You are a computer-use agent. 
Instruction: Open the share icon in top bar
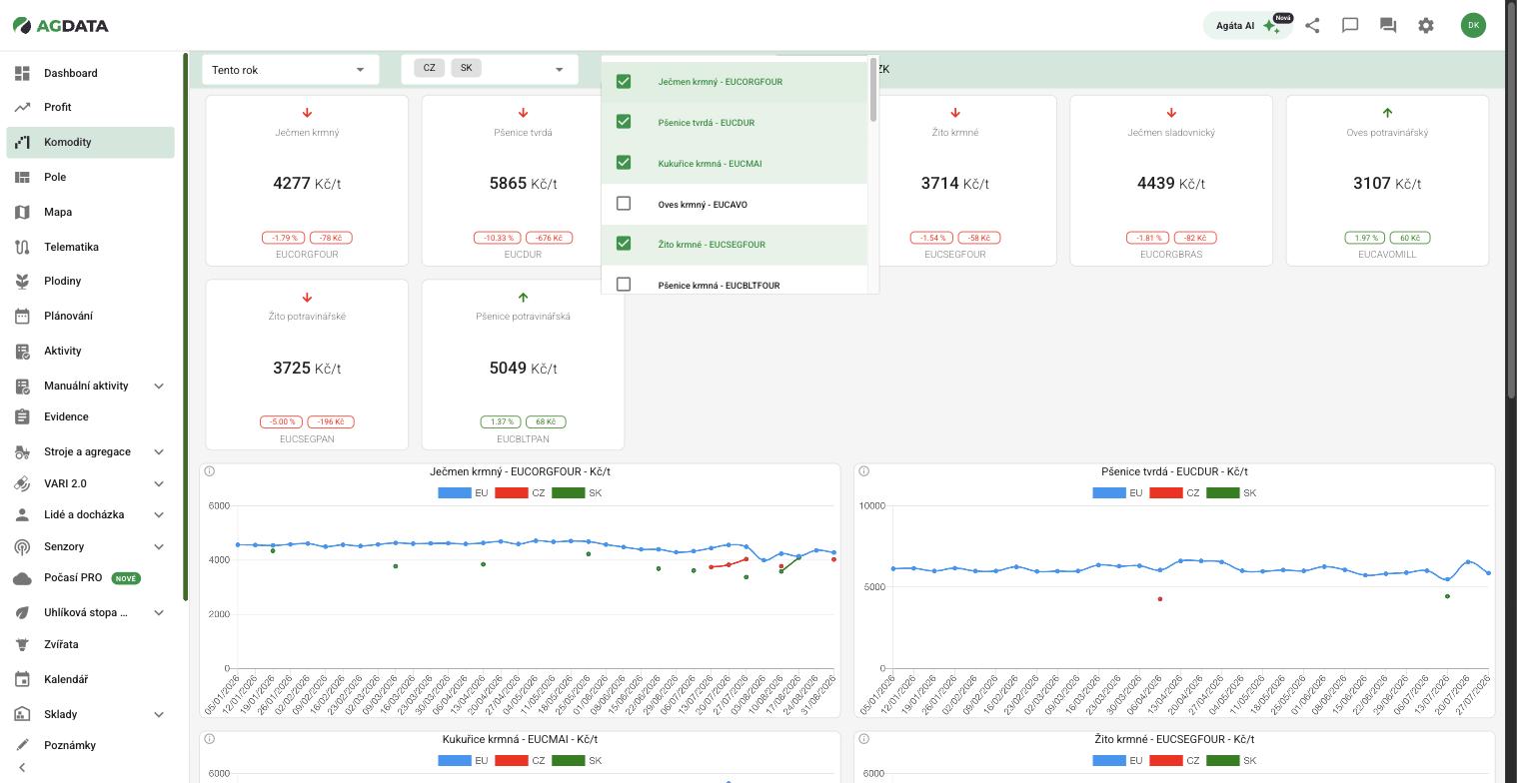click(x=1312, y=26)
